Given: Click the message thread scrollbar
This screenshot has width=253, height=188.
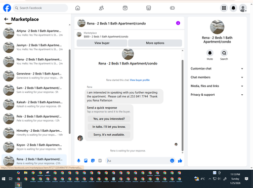Looking at the screenshot, I should point(182,105).
